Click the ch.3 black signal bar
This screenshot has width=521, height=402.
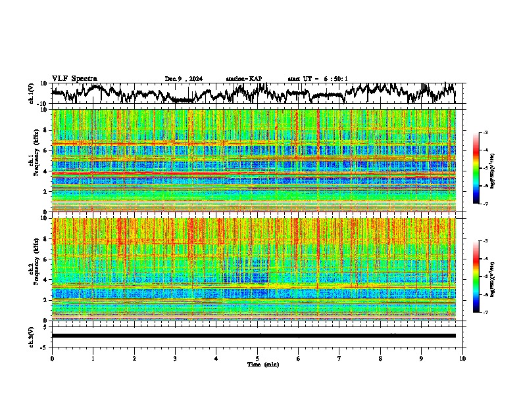click(x=254, y=336)
